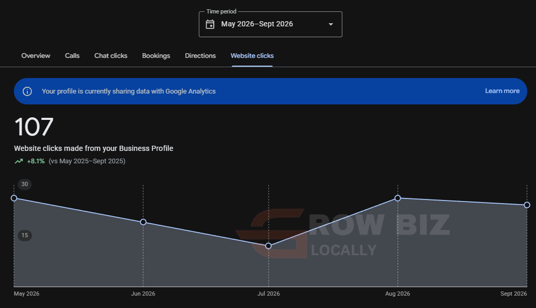This screenshot has width=536, height=308.
Task: Click the Aug 2026 data point on chart
Action: coord(398,198)
